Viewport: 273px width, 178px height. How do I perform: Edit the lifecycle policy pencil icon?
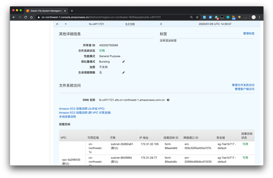123,72
